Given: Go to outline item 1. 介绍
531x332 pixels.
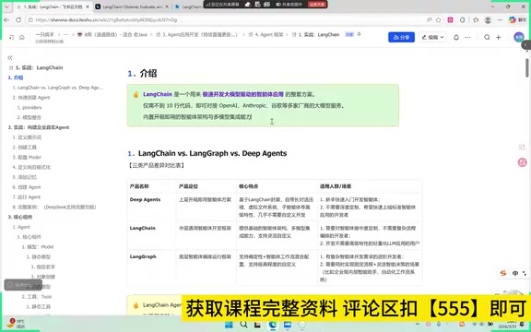Looking at the screenshot, I should (x=16, y=77).
